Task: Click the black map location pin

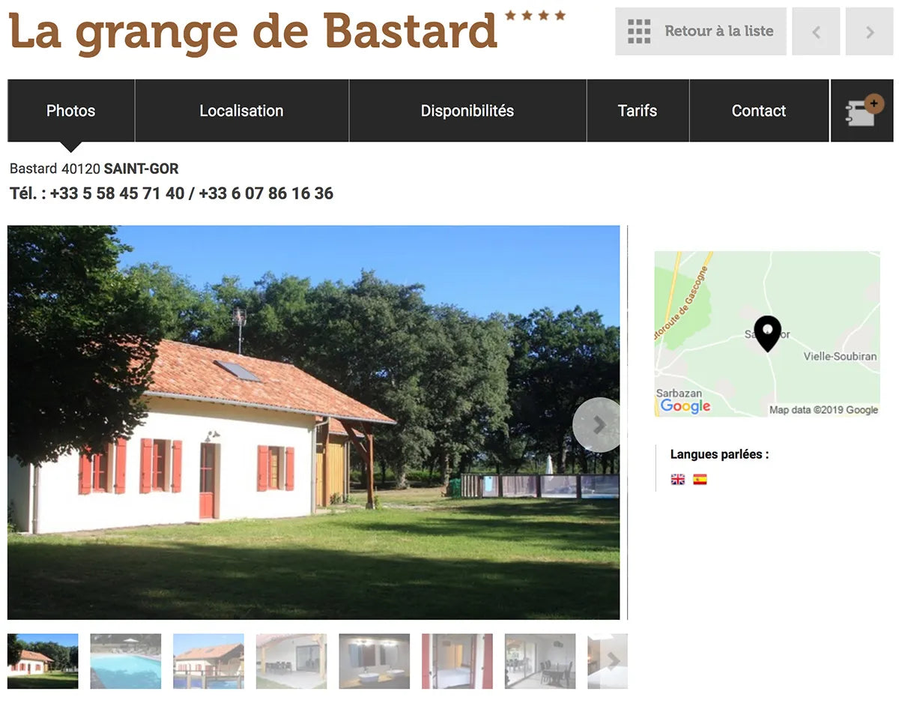Action: [x=767, y=334]
